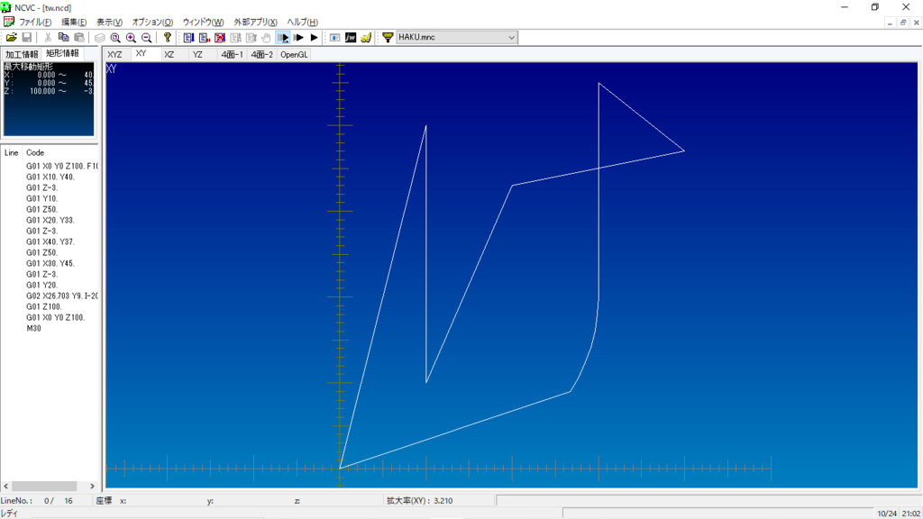Image resolution: width=923 pixels, height=519 pixels.
Task: Select code row G01 X40. Y37.
Action: click(50, 241)
